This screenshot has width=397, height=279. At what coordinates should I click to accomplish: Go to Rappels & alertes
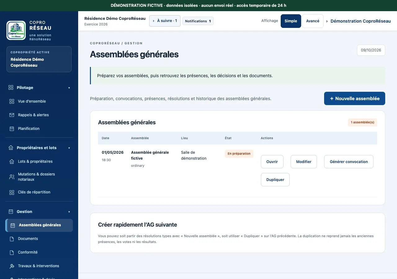[39, 115]
